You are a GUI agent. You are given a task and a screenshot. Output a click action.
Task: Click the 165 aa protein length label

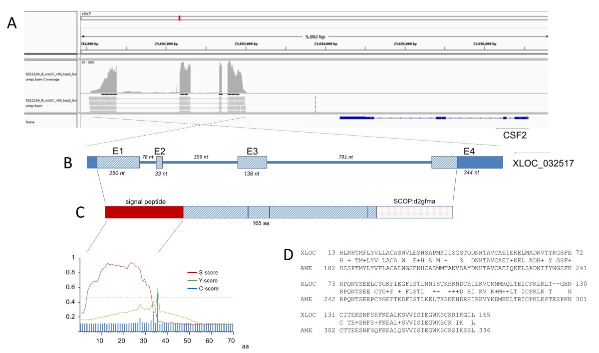[x=262, y=223]
